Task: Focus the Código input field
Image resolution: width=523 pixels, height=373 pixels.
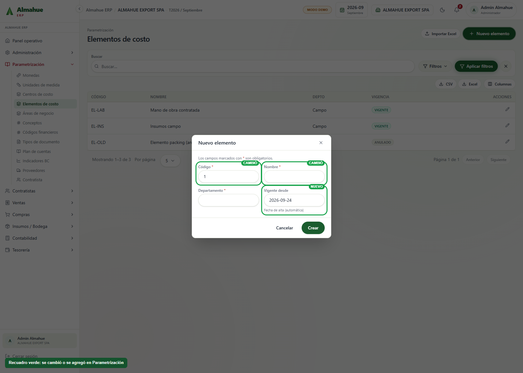Action: [229, 177]
